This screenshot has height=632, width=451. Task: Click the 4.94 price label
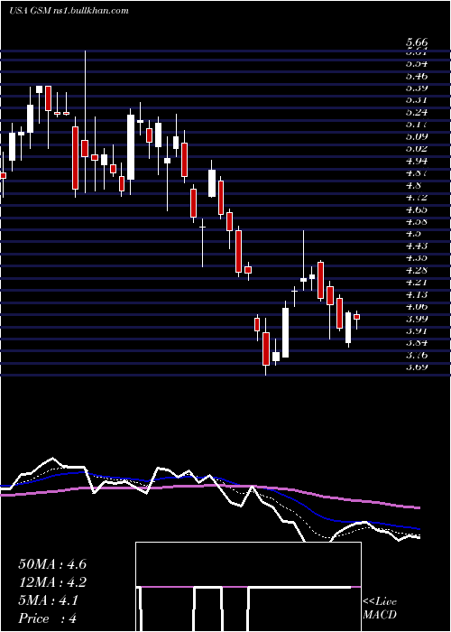(x=417, y=161)
